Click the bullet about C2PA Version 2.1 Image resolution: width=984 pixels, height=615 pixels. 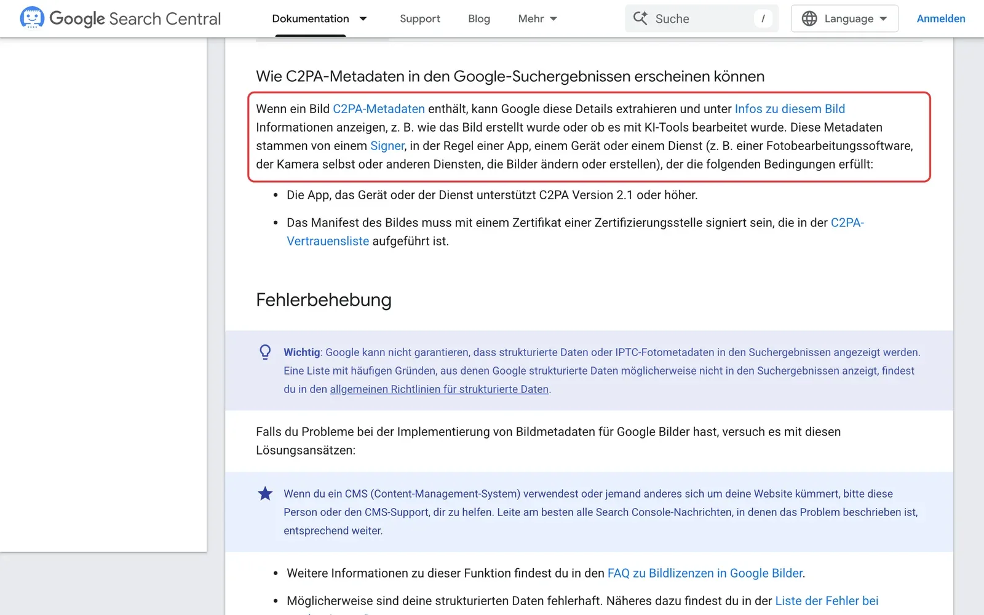pos(492,195)
